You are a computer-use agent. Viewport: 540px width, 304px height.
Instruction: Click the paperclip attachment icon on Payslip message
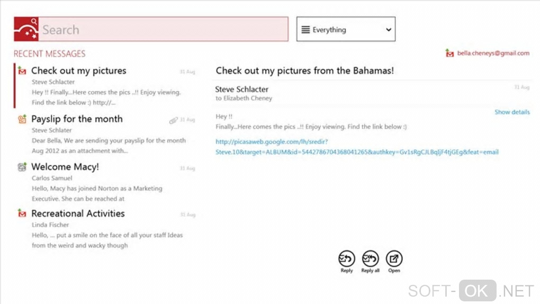point(173,121)
